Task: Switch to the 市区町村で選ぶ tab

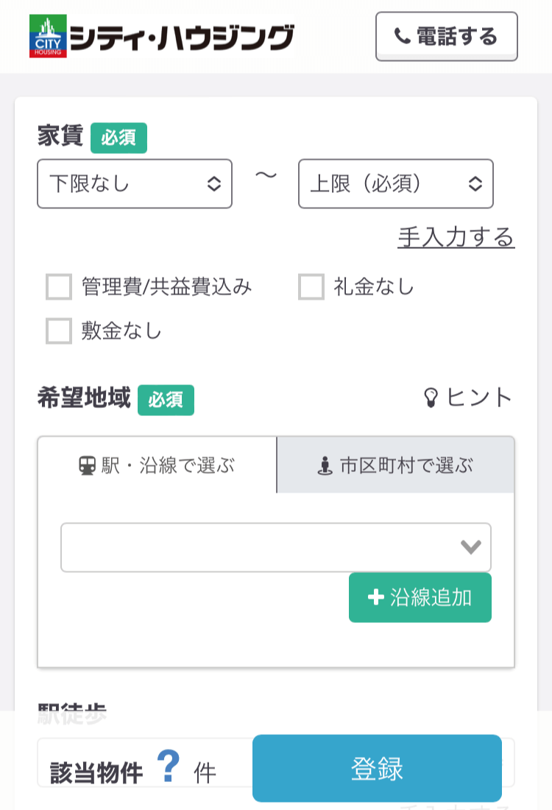Action: [x=395, y=465]
